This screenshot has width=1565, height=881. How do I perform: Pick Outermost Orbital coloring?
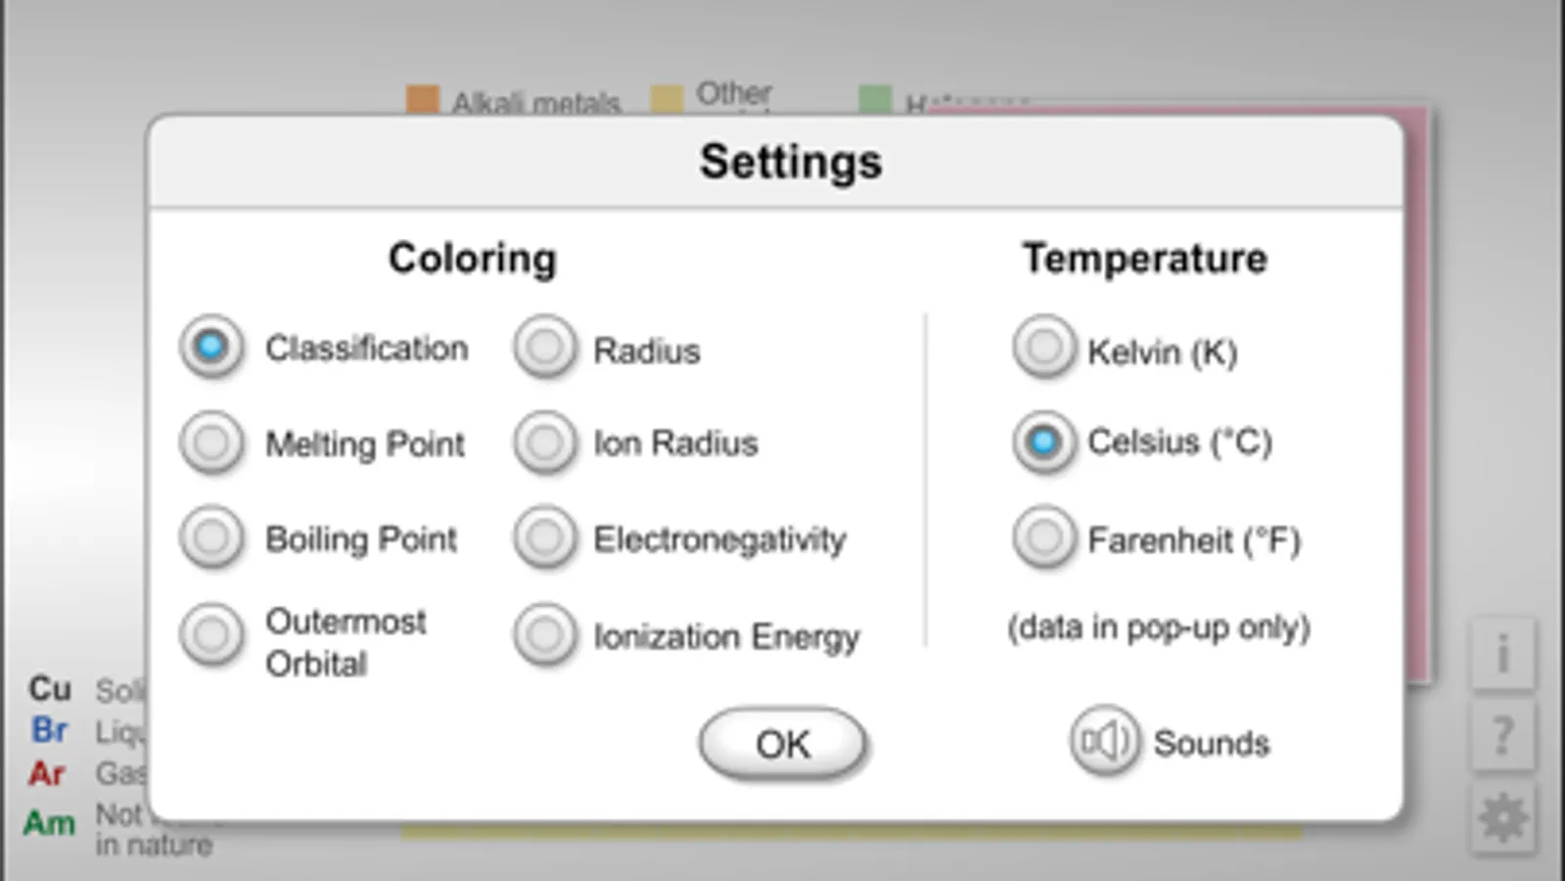[210, 634]
